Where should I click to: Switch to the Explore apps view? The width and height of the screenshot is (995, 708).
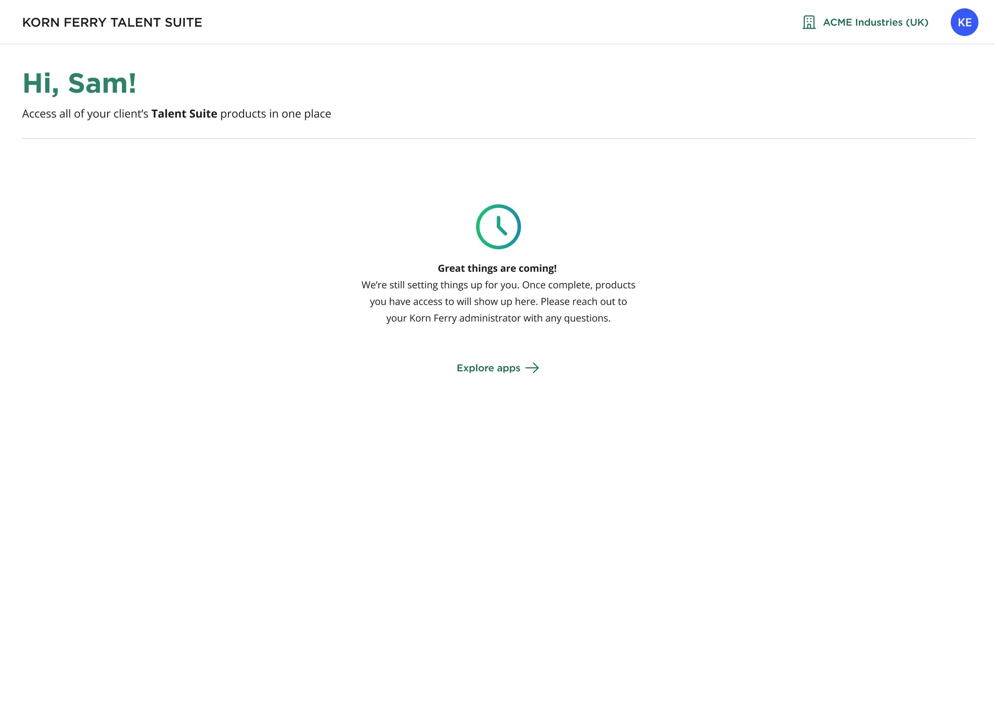[488, 368]
